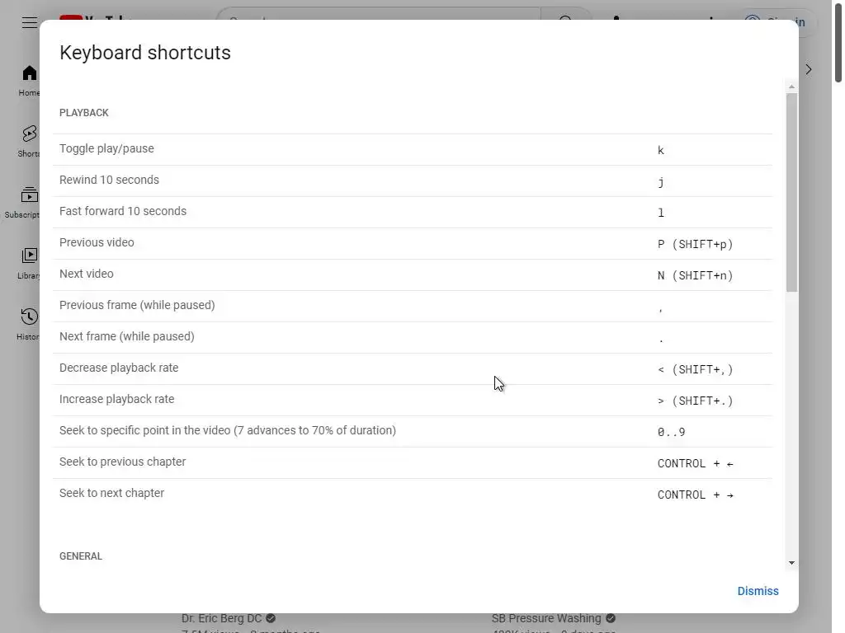Screen dimensions: 845x633
Task: Click the next chevron on the chips bar
Action: pos(809,70)
